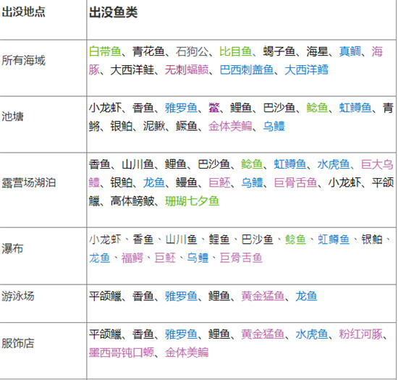Screen dimensions: 398x380
Task: Click 雅罗鱼 in the 池塘 row
Action: tap(181, 108)
